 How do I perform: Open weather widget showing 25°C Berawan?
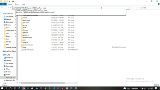[x=130, y=88]
